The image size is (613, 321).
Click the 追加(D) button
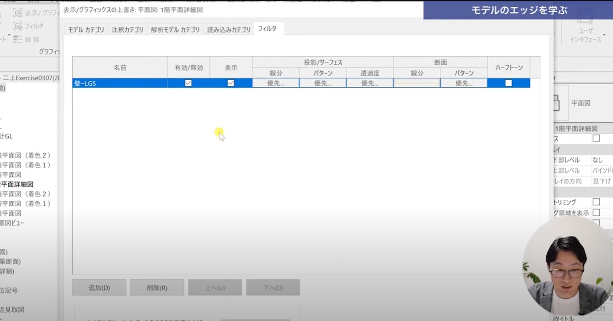point(99,288)
